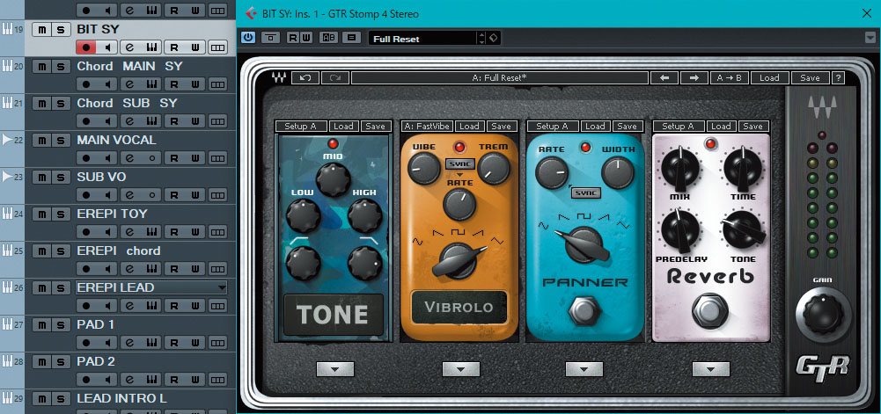Open lane display icon on PAD 2 track
This screenshot has width=881, height=414.
click(x=217, y=381)
